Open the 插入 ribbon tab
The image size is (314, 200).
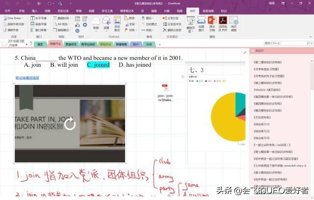coord(34,11)
